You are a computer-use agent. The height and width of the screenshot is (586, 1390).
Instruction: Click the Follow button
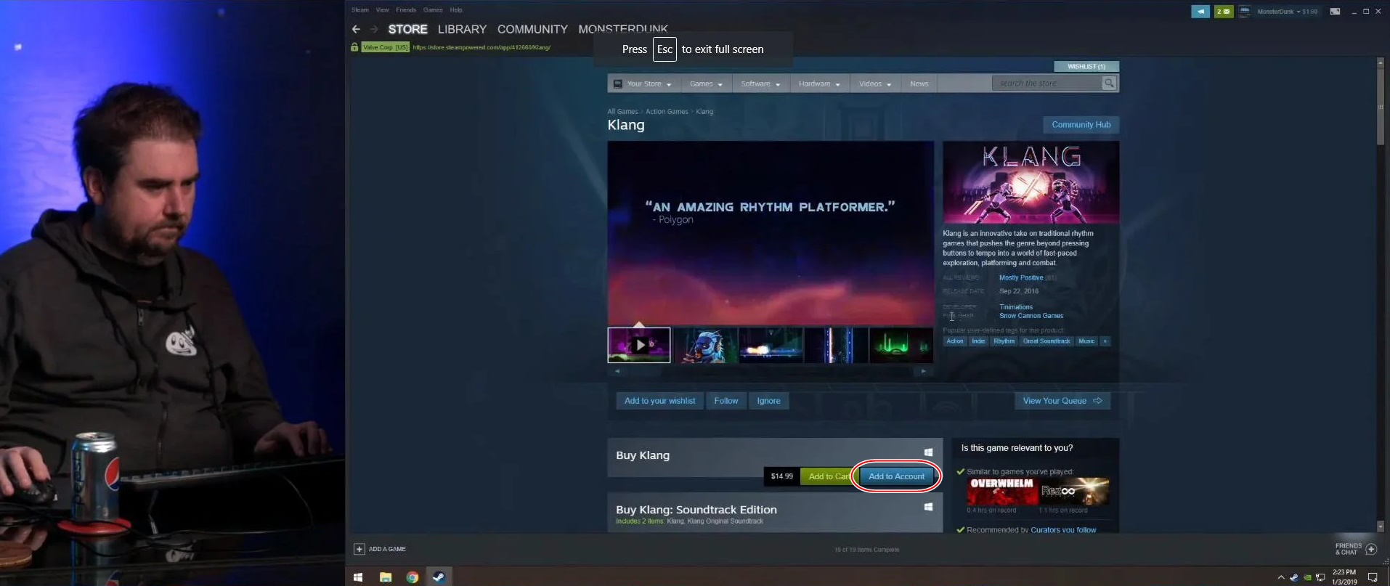(726, 401)
